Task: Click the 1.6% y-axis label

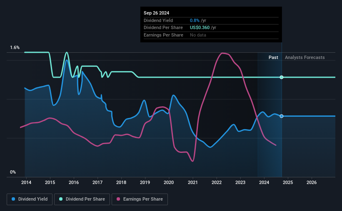Action: tap(15, 47)
